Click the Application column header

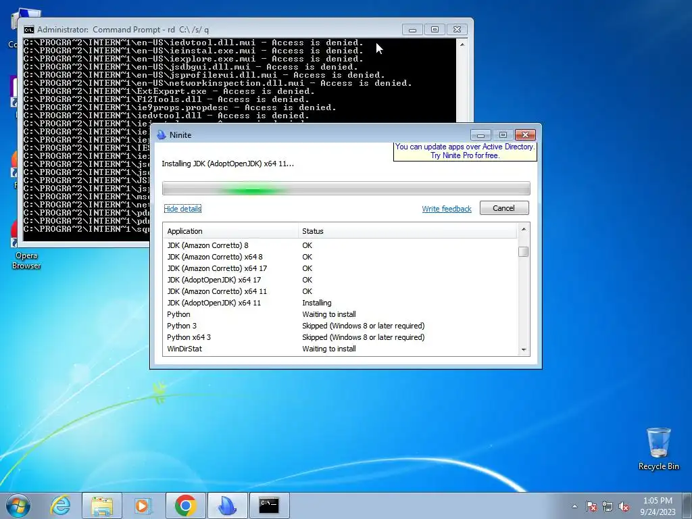pyautogui.click(x=230, y=231)
